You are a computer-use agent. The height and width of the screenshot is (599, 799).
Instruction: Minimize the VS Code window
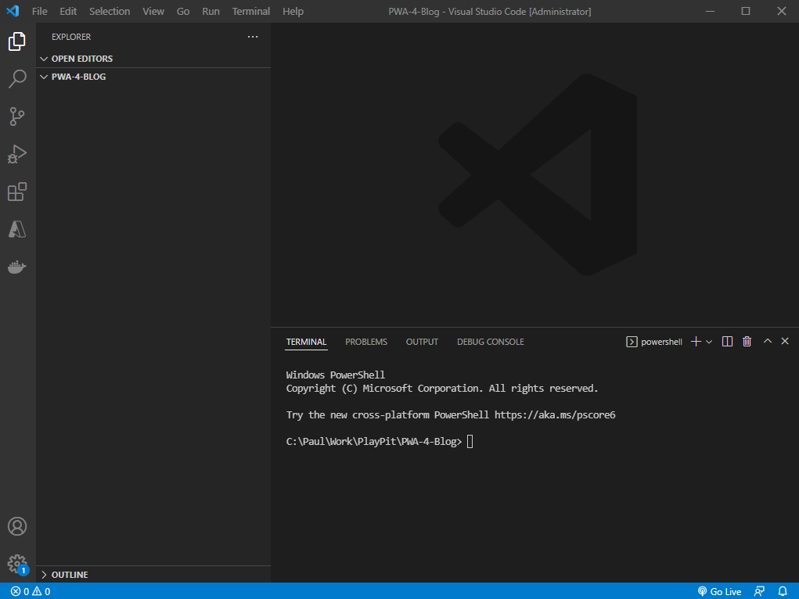pos(710,11)
